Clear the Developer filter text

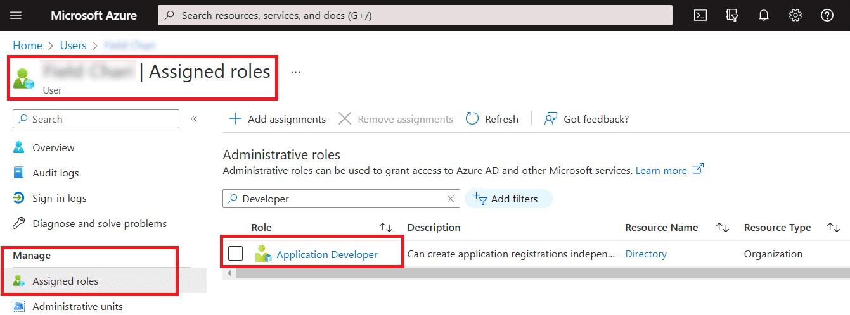[450, 199]
